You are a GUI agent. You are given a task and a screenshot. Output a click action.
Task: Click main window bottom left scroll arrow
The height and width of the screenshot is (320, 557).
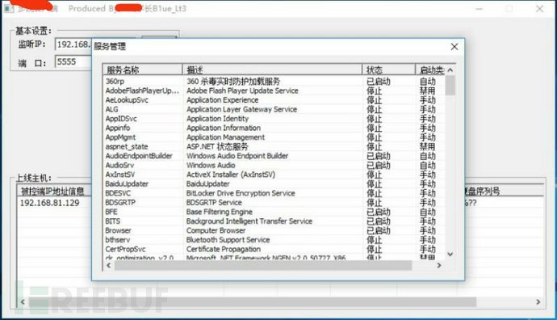(x=23, y=302)
